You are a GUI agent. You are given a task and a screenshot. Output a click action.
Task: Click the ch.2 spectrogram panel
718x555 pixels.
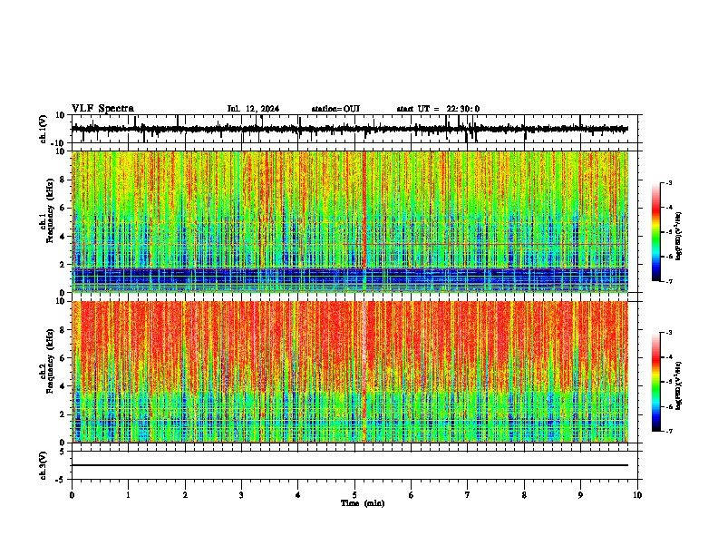tap(350, 372)
